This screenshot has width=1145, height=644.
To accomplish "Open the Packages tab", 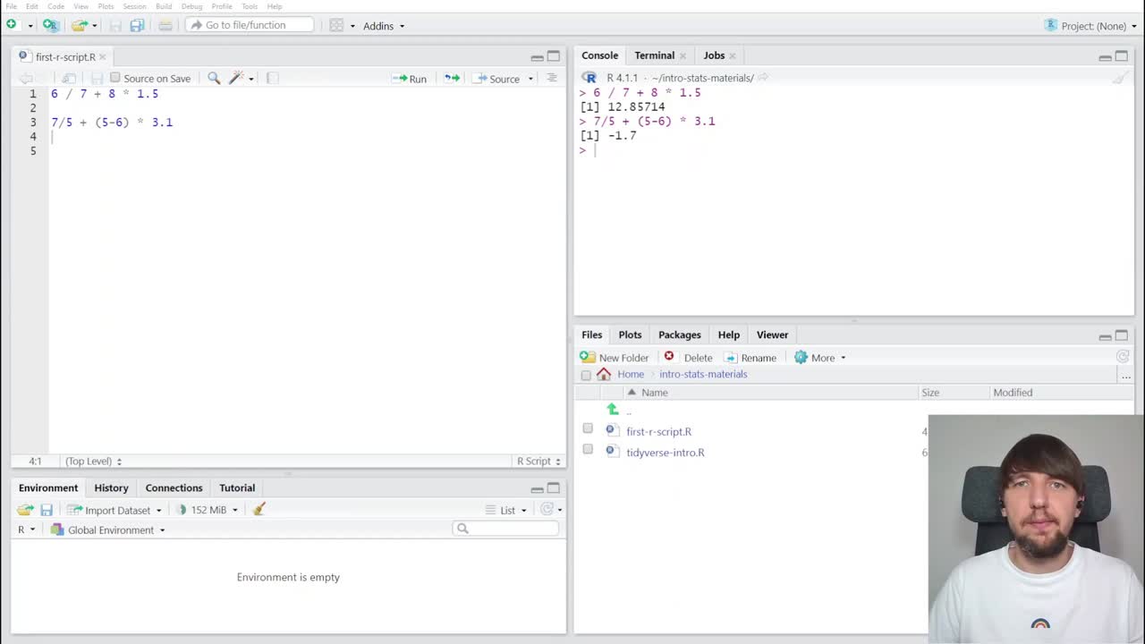I will 679,335.
